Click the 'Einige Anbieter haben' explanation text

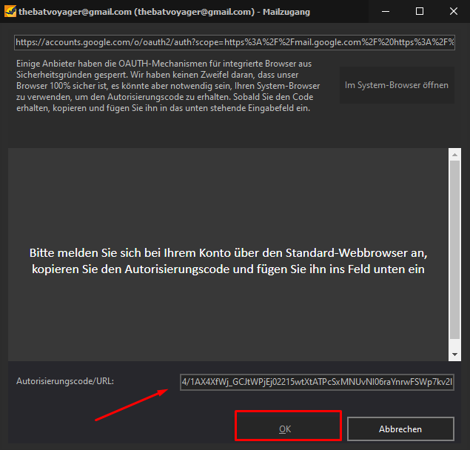coord(168,86)
